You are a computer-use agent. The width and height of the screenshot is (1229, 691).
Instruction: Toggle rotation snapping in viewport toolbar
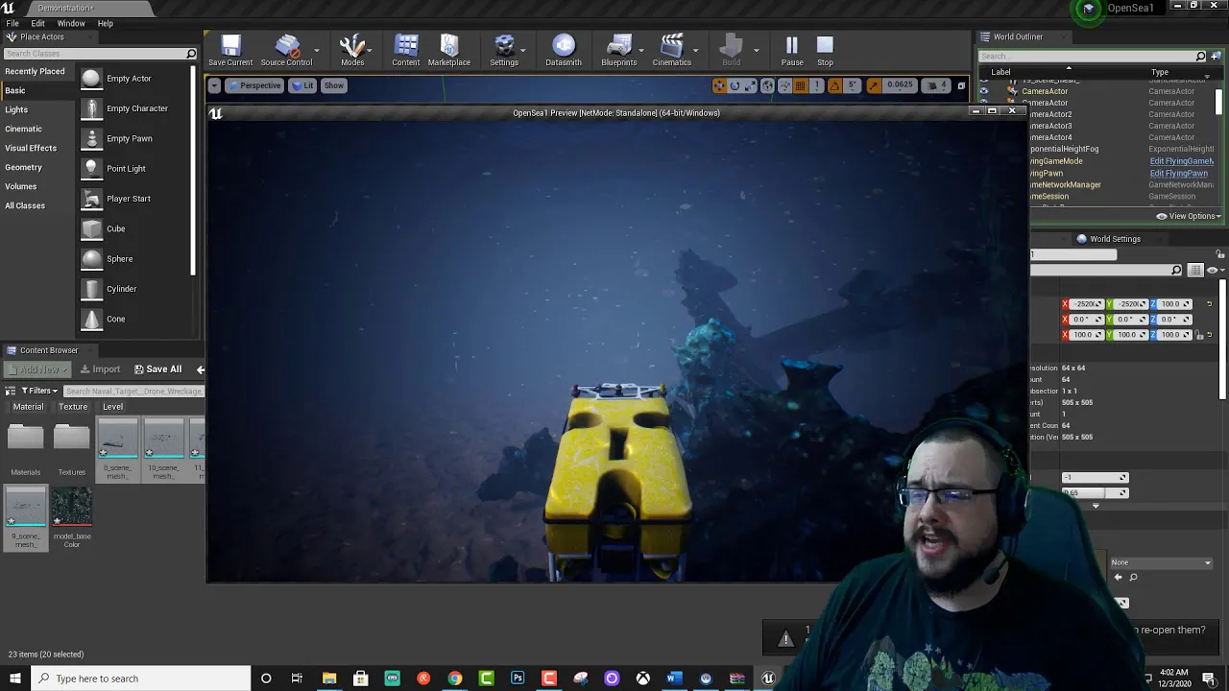[833, 85]
